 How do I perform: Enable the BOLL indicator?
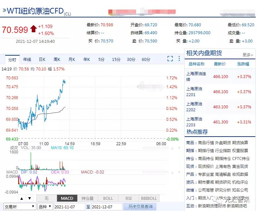coord(108,198)
